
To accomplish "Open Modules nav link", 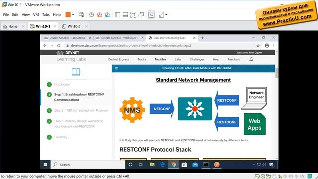I will (160, 59).
